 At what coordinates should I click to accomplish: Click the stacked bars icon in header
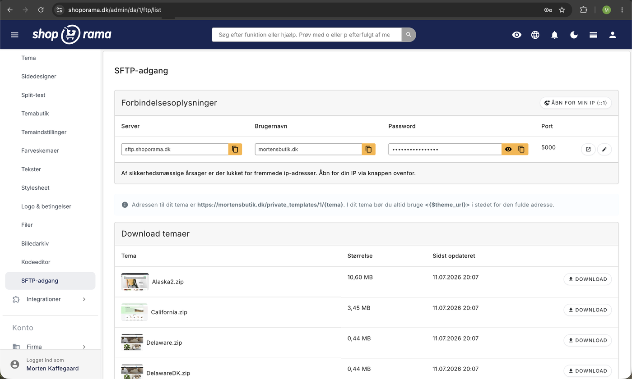coord(593,35)
